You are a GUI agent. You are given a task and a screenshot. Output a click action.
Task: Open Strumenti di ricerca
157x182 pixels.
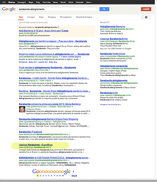pyautogui.click(x=84, y=17)
